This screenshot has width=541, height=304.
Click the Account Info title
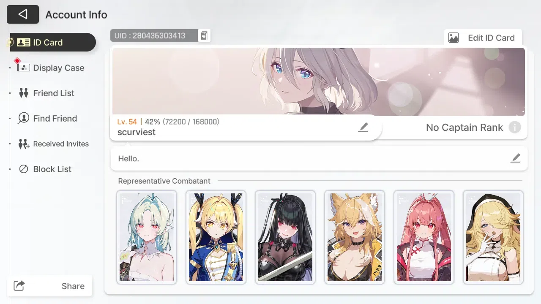click(76, 15)
